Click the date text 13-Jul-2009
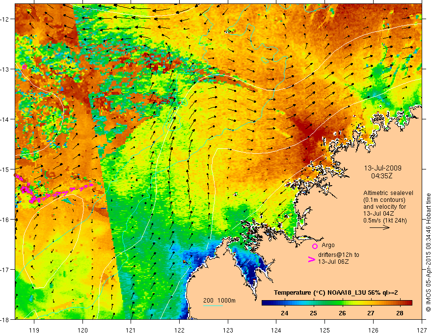432x334 pixels. (383, 168)
